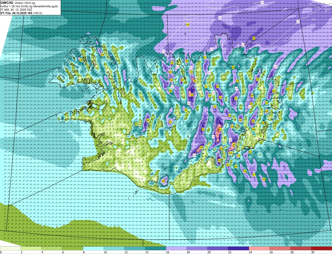Click the "12" tick label on color scale
The width and height of the screenshot is (332, 254).
(126, 252)
